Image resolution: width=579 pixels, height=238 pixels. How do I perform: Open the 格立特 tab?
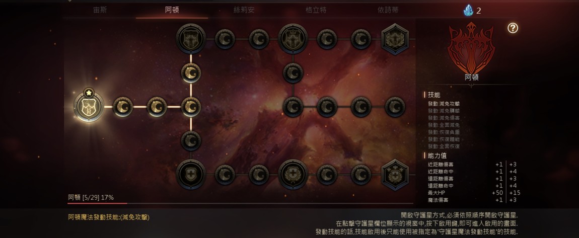coord(316,10)
